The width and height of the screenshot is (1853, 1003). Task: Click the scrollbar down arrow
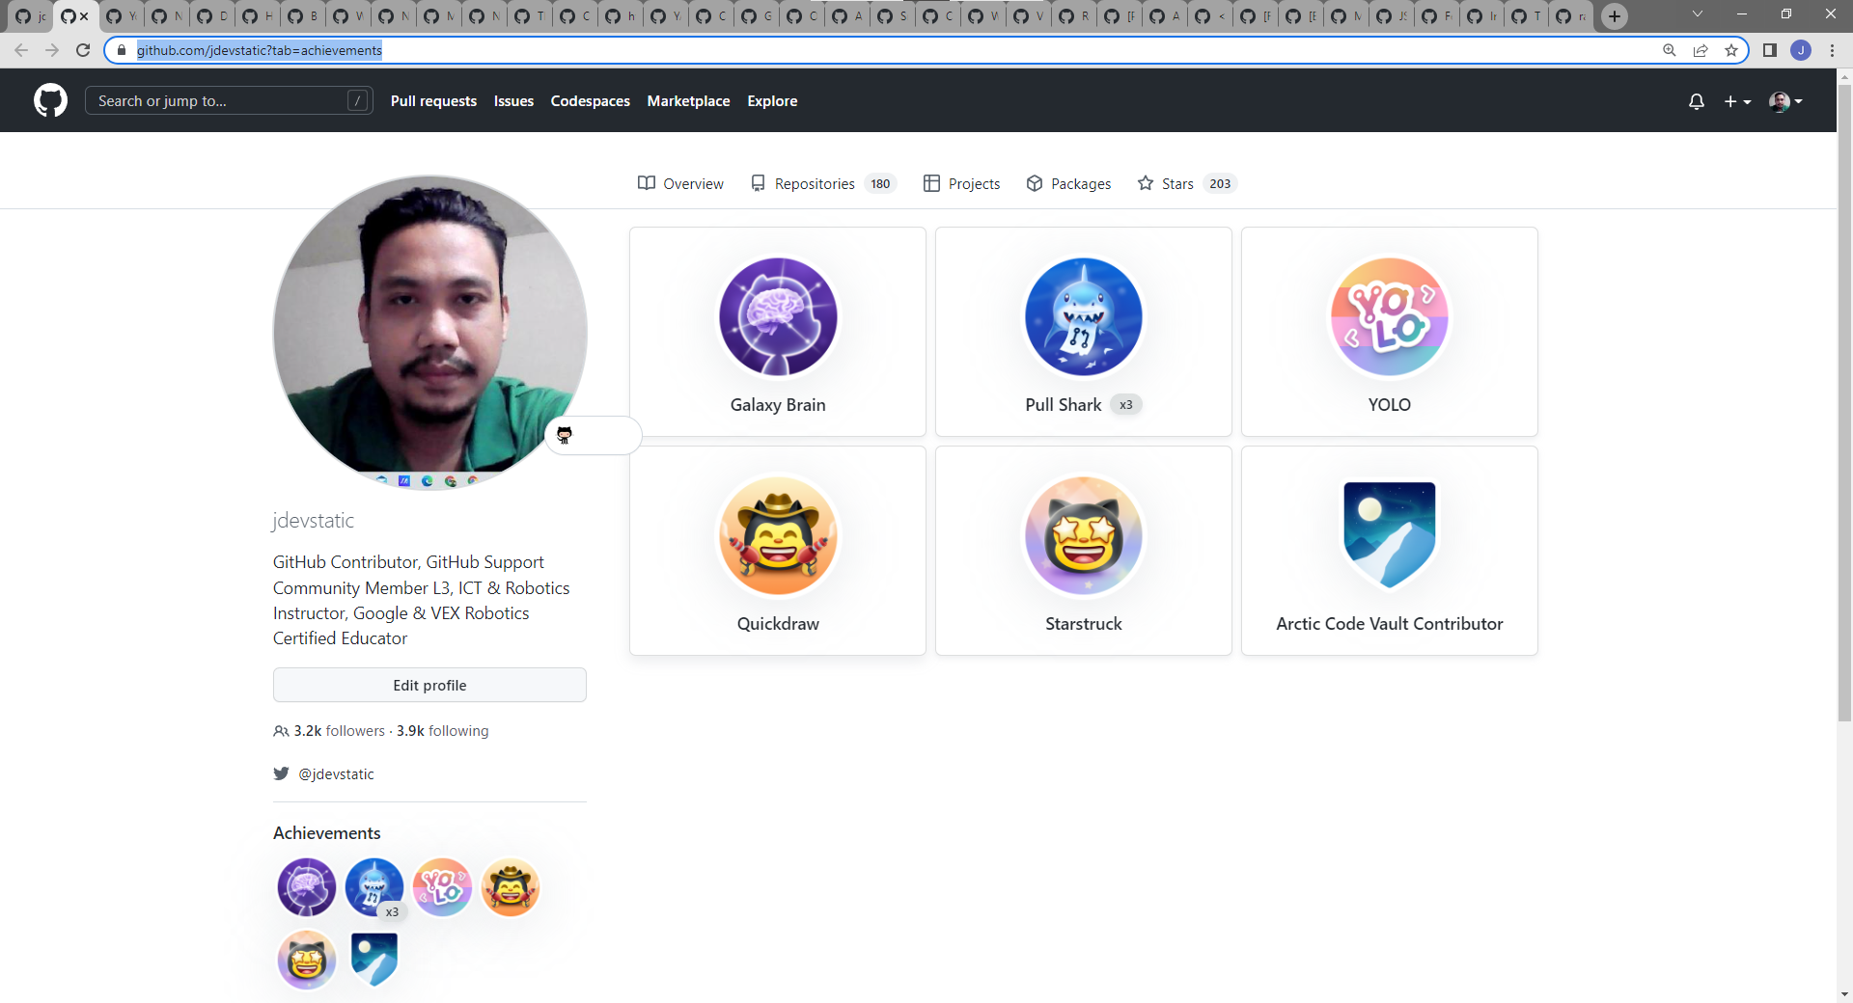(1844, 994)
